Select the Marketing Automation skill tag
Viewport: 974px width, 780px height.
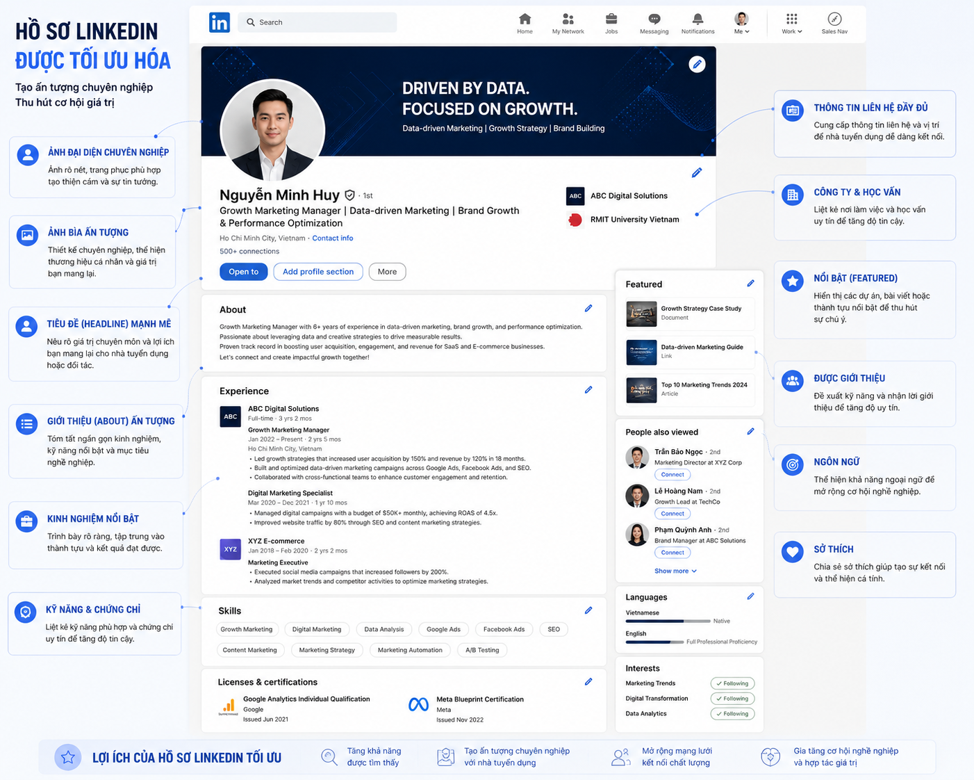410,650
